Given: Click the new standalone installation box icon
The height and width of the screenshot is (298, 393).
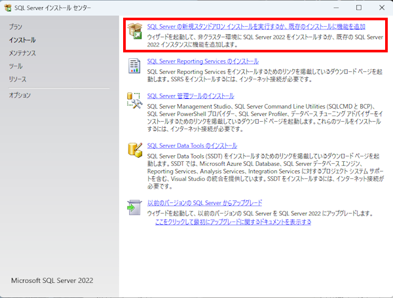Looking at the screenshot, I should click(135, 31).
